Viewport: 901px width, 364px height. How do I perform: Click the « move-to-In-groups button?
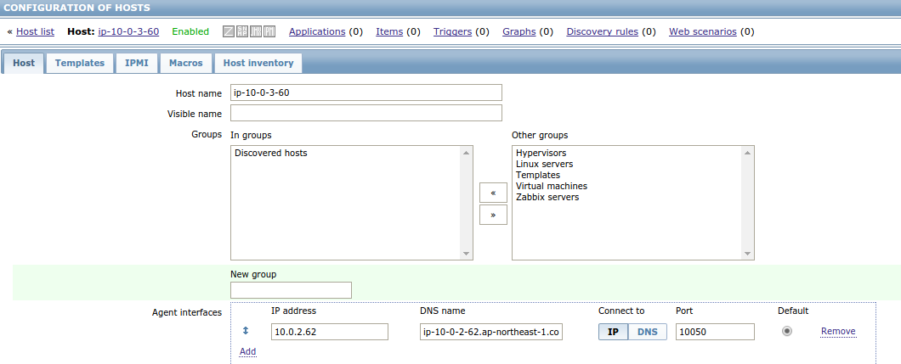tap(493, 193)
